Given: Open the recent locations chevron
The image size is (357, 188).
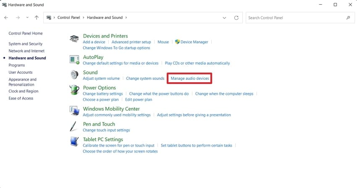Looking at the screenshot, I should tap(27, 18).
